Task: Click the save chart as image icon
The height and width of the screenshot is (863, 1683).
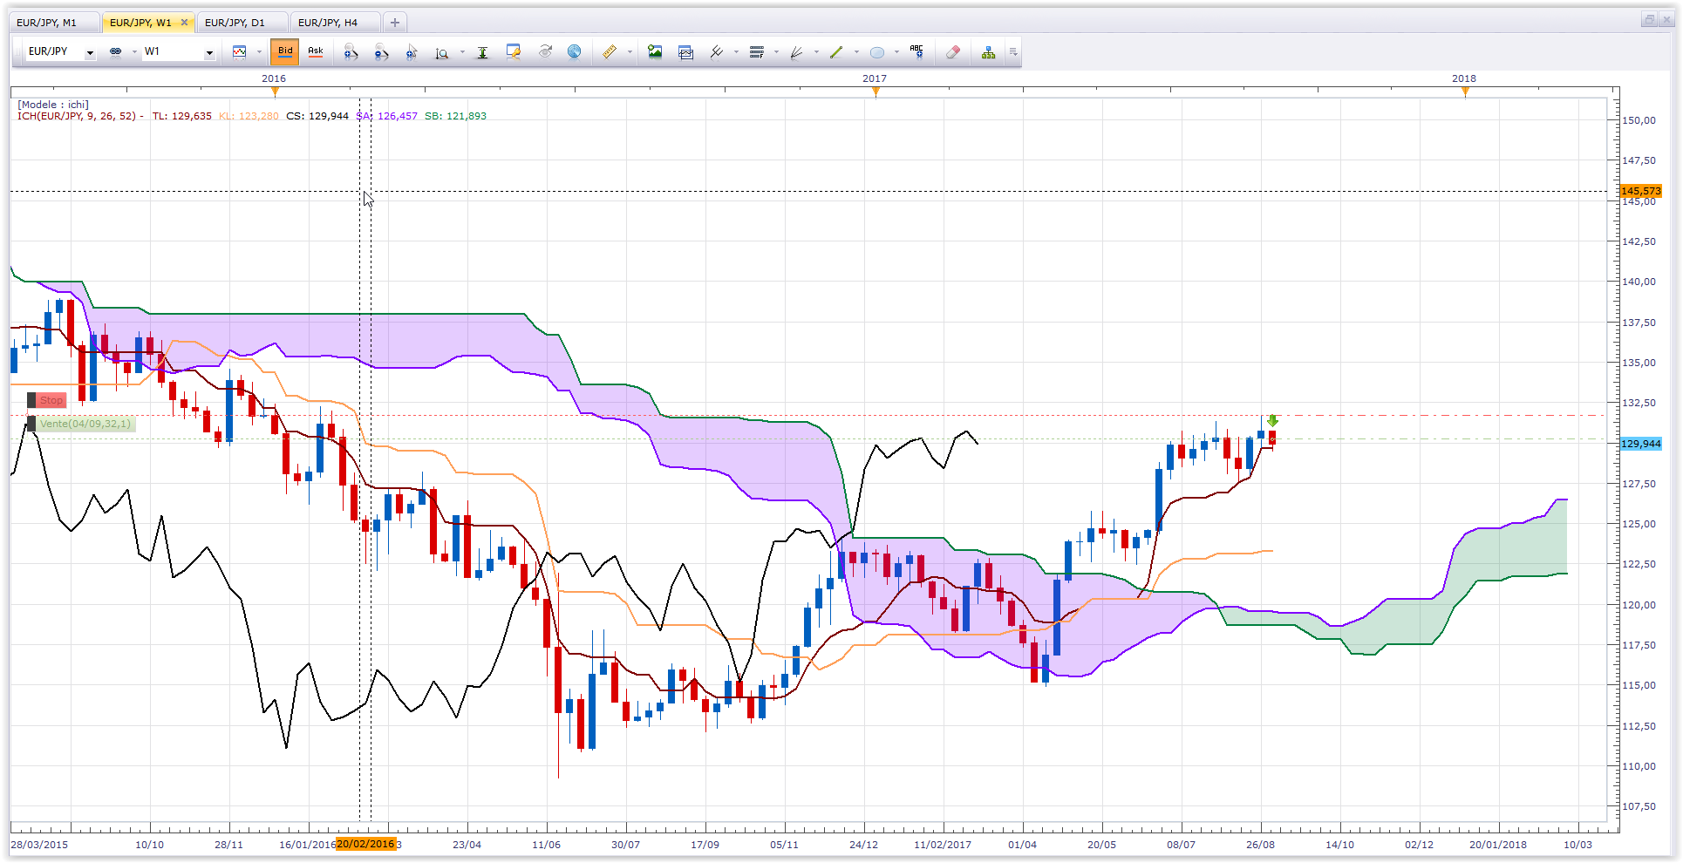Action: tap(655, 52)
